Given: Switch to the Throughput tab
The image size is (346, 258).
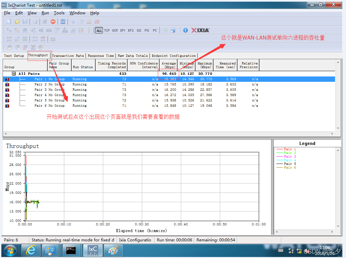Looking at the screenshot, I should (38, 55).
